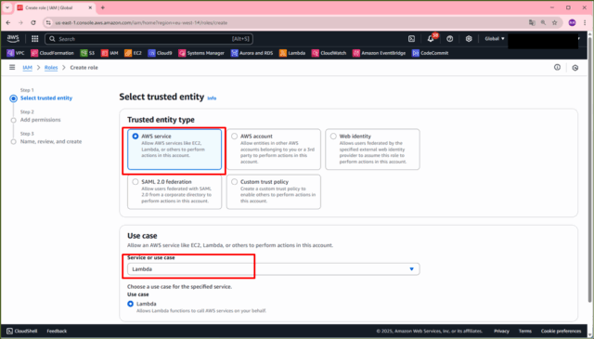The height and width of the screenshot is (339, 594).
Task: Open CloudFormation shortcut in favorites bar
Action: (52, 53)
